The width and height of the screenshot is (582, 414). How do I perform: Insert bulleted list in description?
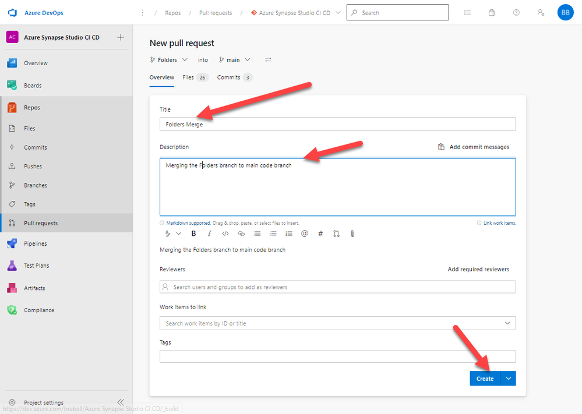[258, 233]
